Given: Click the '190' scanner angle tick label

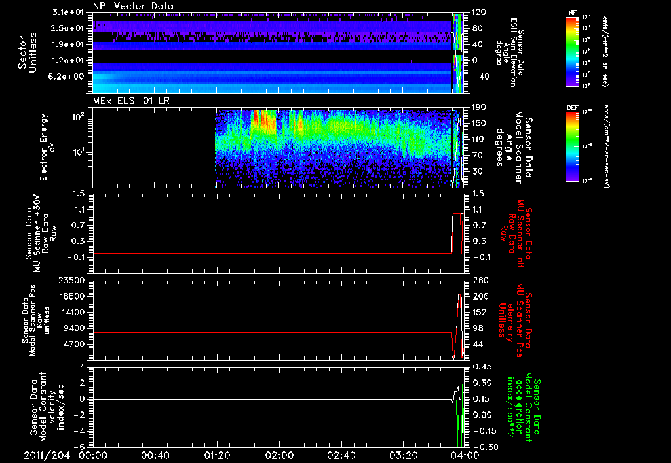Looking at the screenshot, I should [479, 107].
